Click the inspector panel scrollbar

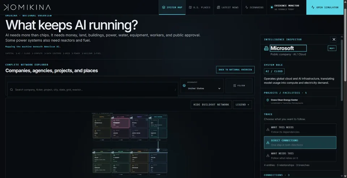click(342, 71)
